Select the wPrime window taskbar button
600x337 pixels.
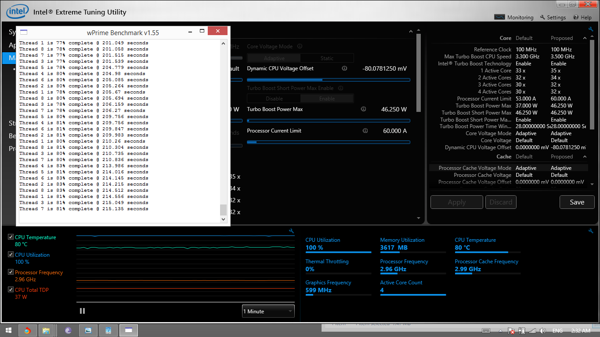tap(129, 330)
